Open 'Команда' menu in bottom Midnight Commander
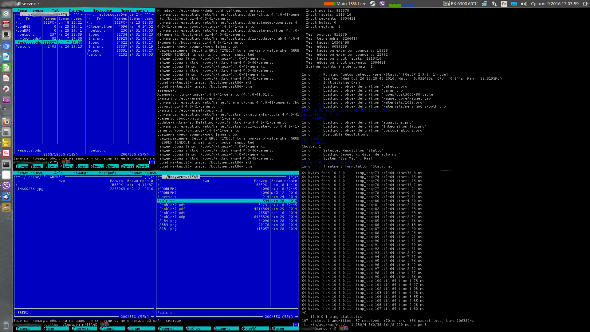Viewport: 590px width, 332px height. tap(81, 173)
